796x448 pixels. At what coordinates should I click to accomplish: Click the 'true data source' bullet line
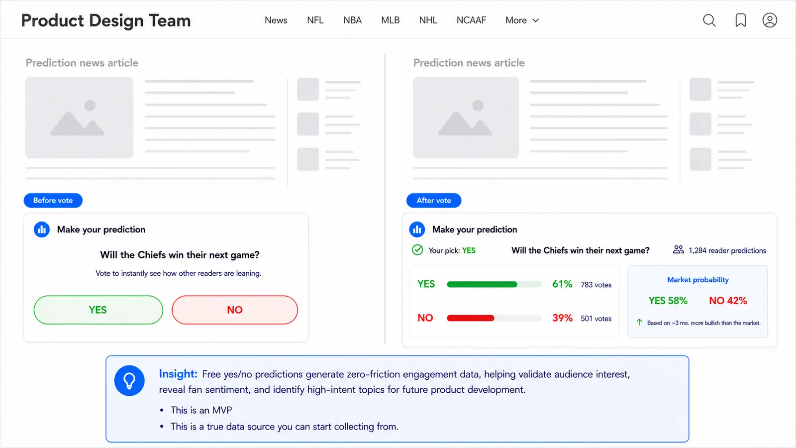284,427
